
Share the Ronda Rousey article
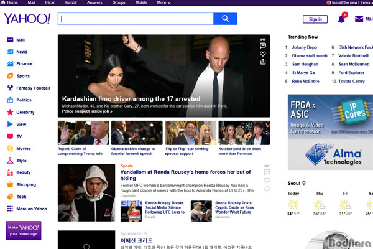point(267,188)
